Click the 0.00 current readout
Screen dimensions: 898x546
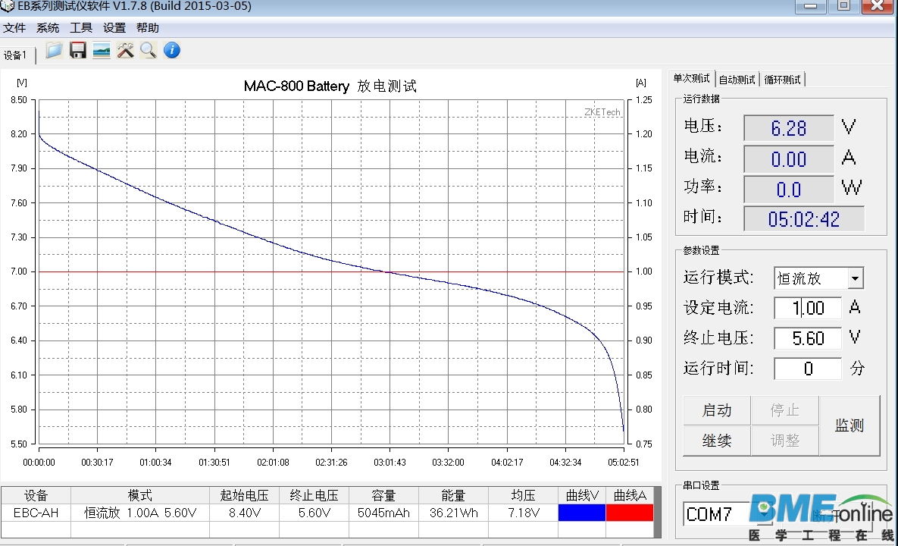(789, 158)
